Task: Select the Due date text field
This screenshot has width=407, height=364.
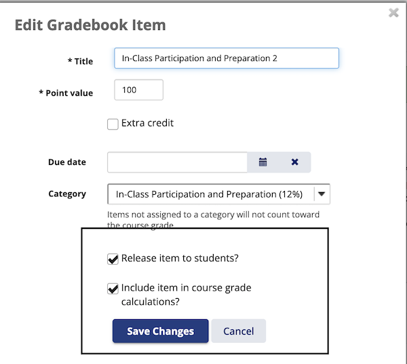Action: click(x=178, y=162)
